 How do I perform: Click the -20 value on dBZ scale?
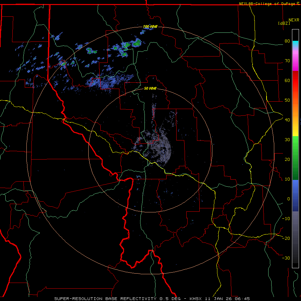286,238
